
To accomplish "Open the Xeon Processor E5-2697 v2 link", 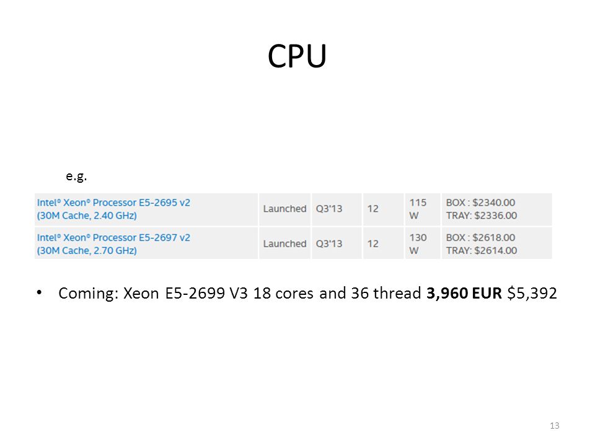I will point(113,244).
